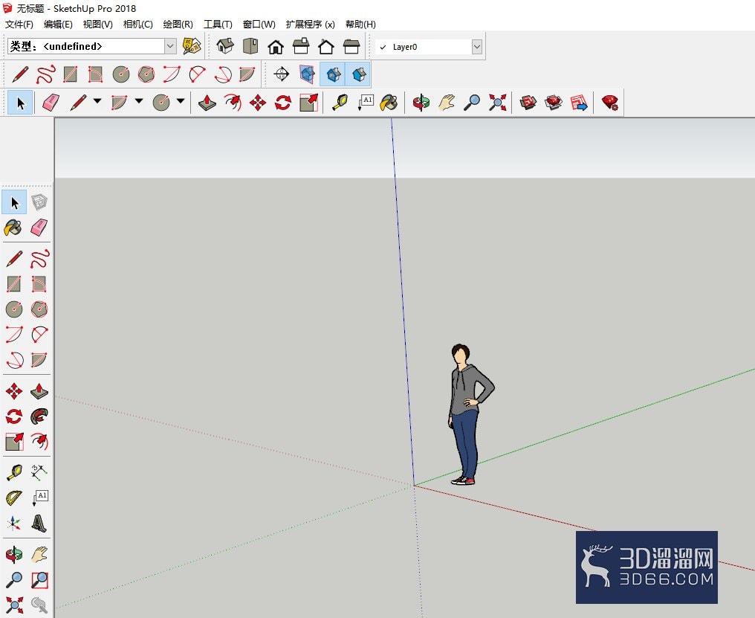Viewport: 755px width, 618px height.
Task: Open the Extension Manager ruby icon
Action: pos(609,103)
